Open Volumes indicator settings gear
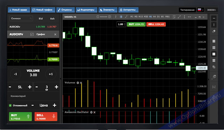Viewport: 224px width, 130px height. (x=78, y=83)
